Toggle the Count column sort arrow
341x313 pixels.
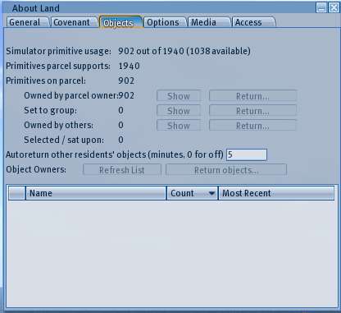[x=211, y=193]
